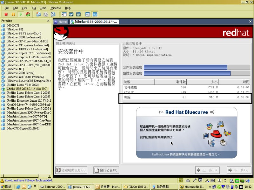Switch to 行事曆 - Micr... taskbar button
The width and height of the screenshot is (254, 190).
coord(108,187)
